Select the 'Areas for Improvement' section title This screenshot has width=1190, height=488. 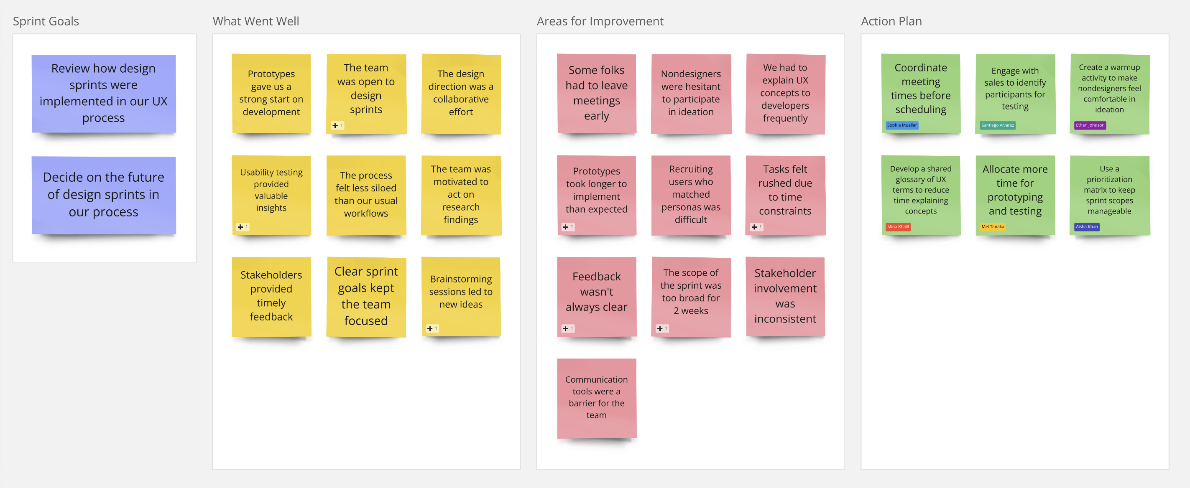pos(600,21)
